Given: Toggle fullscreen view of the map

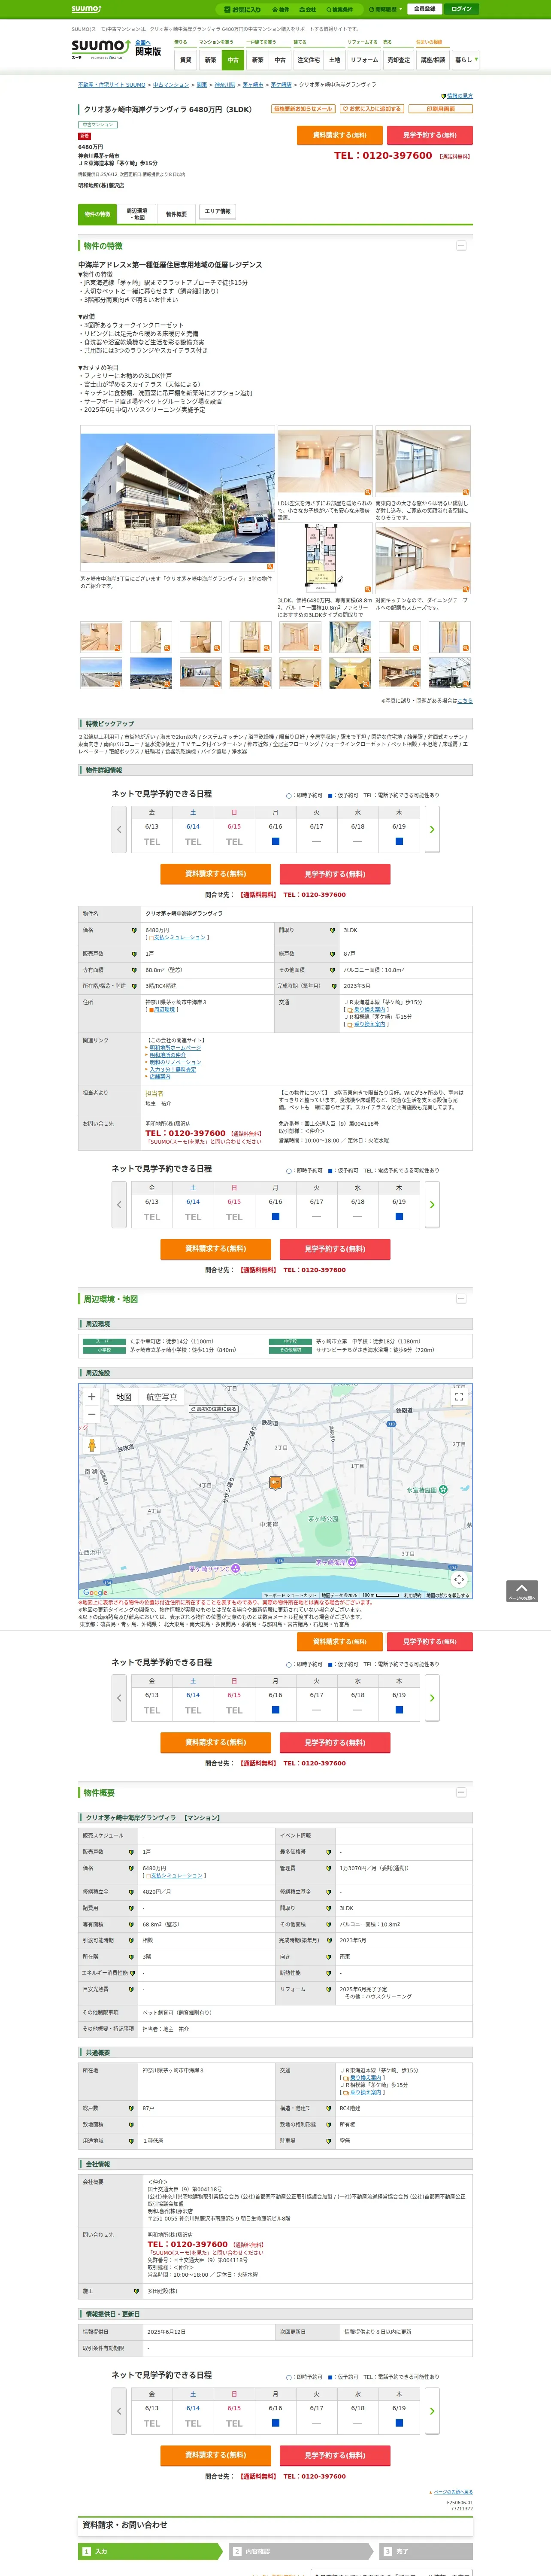Looking at the screenshot, I should tap(459, 1396).
